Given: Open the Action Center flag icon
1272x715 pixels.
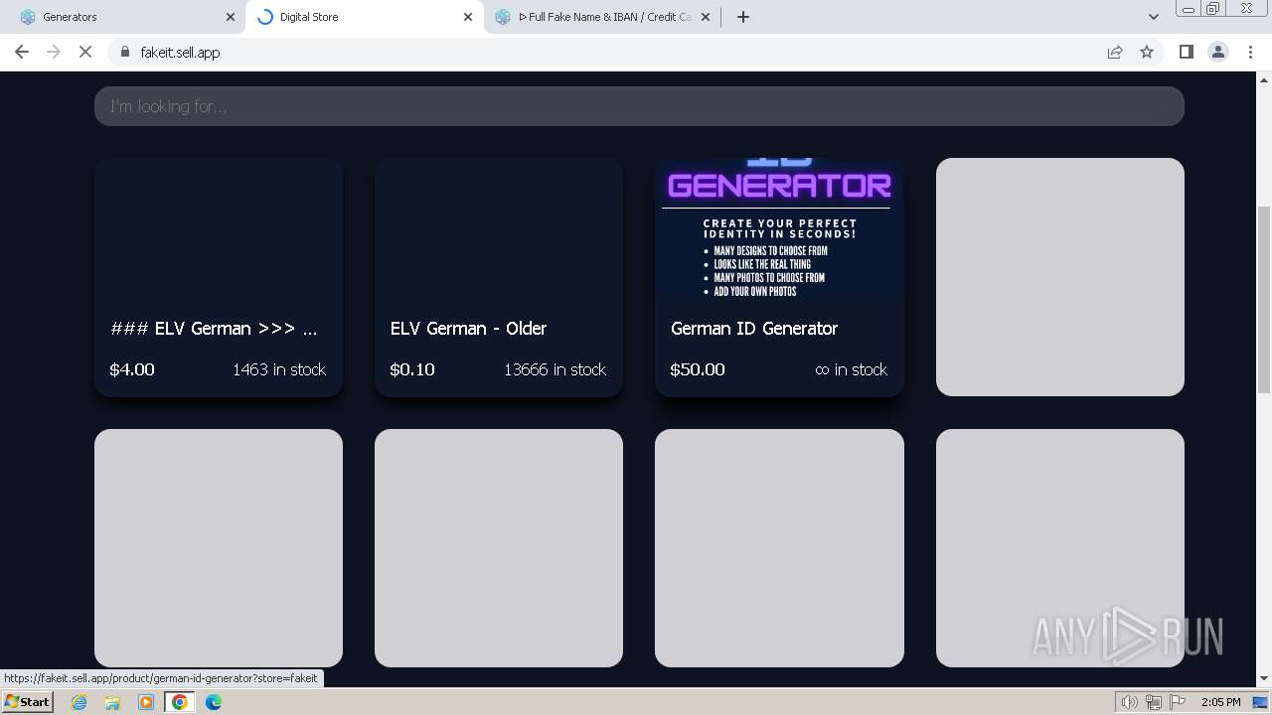Looking at the screenshot, I should click(1178, 702).
